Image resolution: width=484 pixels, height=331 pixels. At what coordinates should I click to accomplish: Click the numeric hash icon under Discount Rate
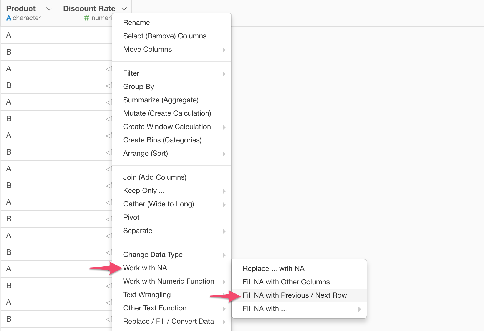click(87, 18)
